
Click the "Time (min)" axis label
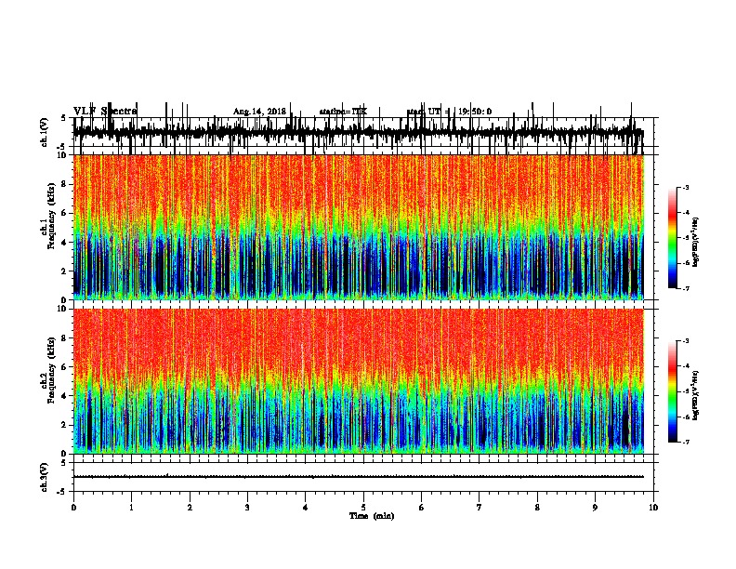[x=372, y=516]
